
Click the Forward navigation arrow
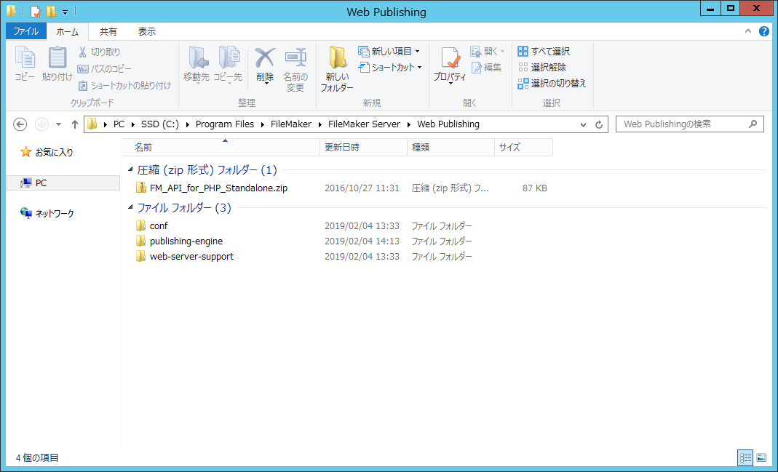pos(41,124)
